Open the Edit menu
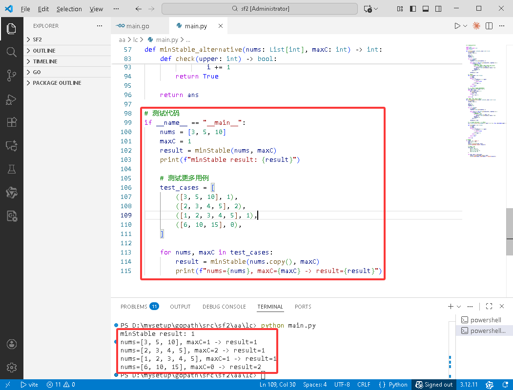The width and height of the screenshot is (513, 390). tap(43, 9)
